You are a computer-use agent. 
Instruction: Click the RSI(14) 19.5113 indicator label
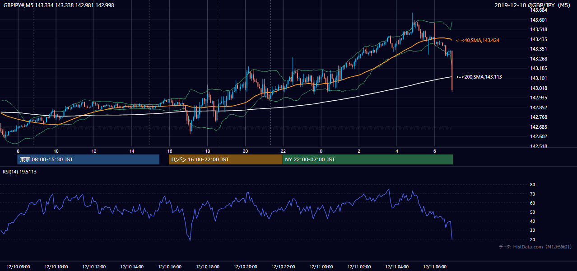(20, 171)
